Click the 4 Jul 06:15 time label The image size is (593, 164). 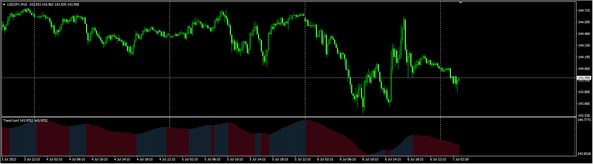pyautogui.click(x=77, y=159)
